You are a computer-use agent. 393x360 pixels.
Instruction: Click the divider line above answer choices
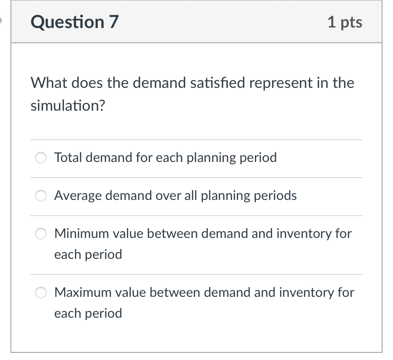point(196,140)
